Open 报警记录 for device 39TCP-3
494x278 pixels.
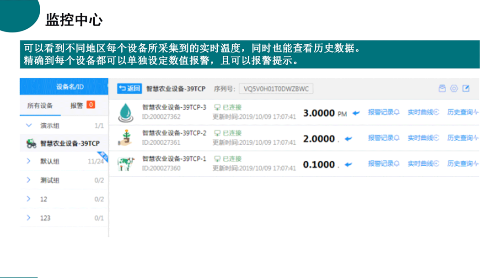pyautogui.click(x=383, y=112)
